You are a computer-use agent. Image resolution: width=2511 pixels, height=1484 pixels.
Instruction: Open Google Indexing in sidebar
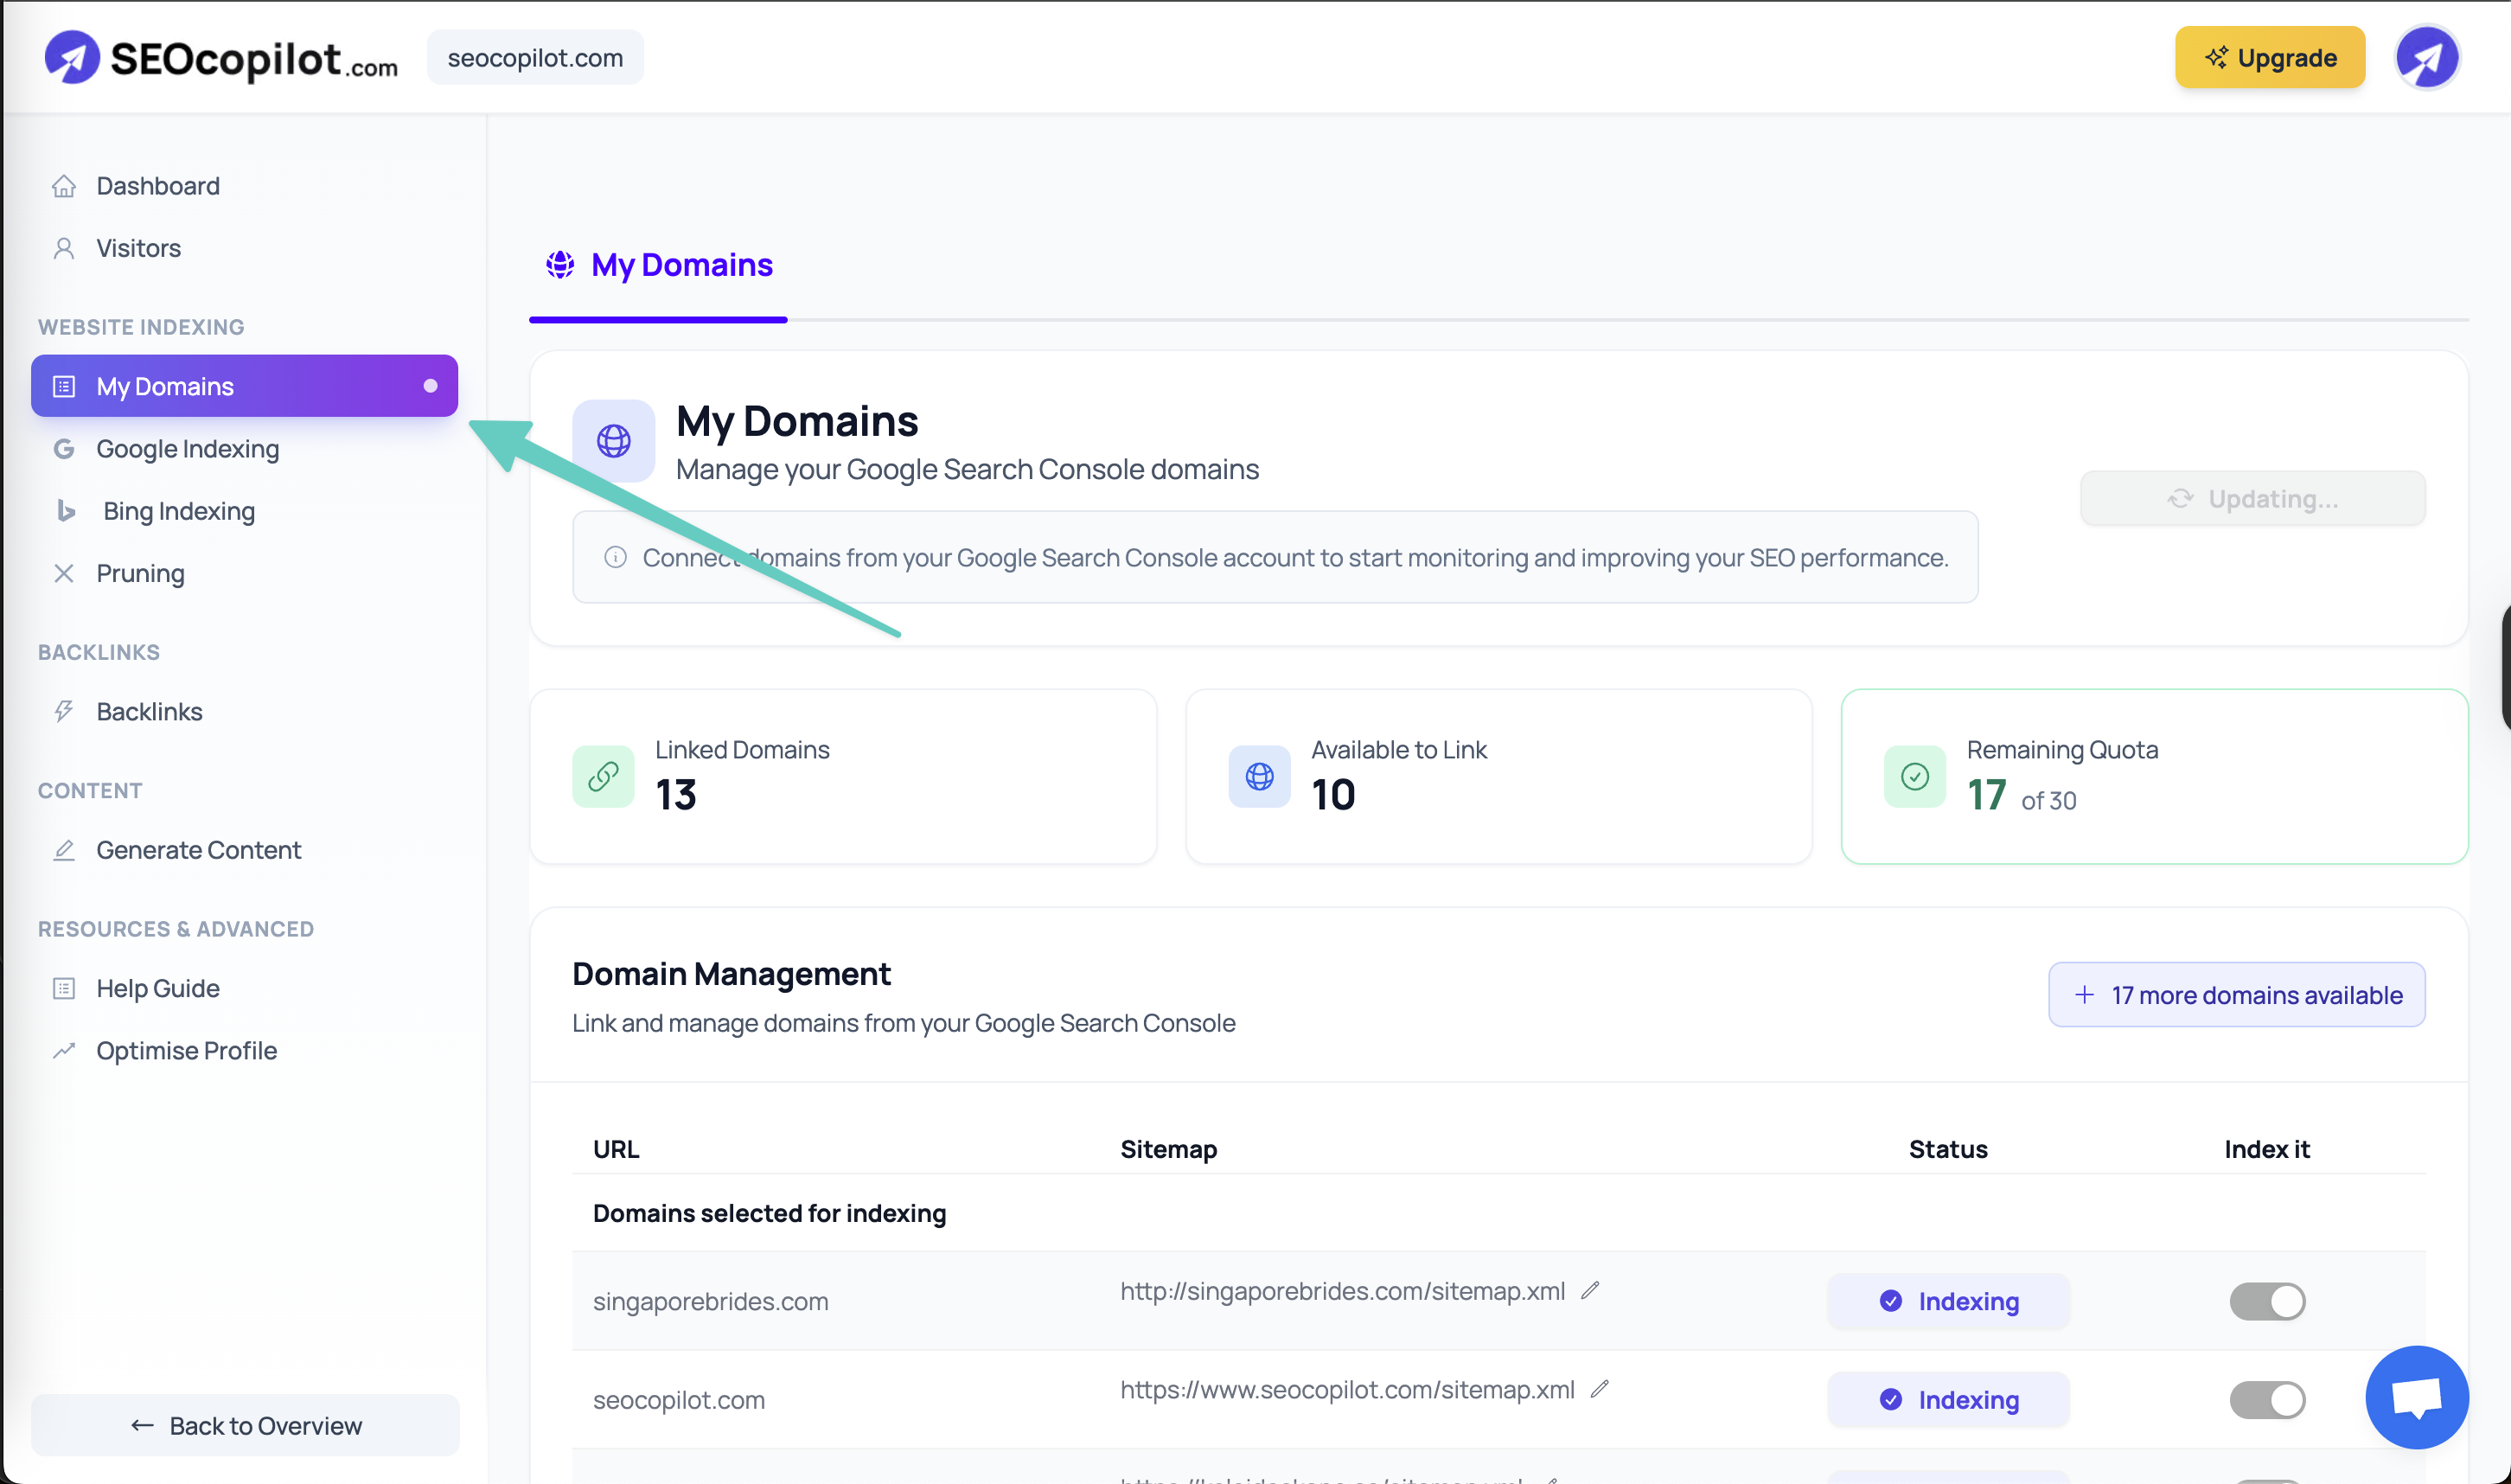[x=187, y=449]
